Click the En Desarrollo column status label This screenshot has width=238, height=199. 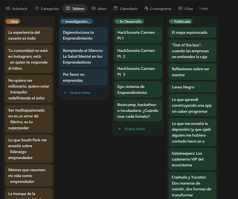pyautogui.click(x=129, y=21)
